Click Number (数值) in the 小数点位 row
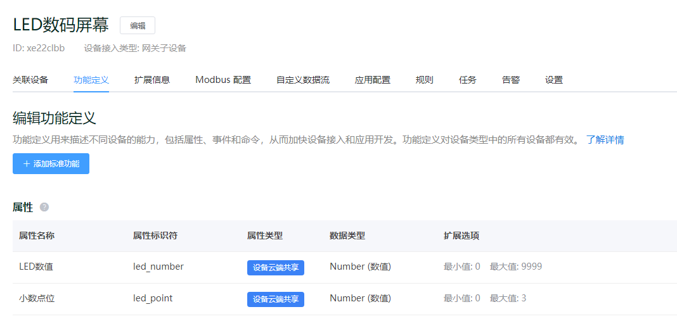Image resolution: width=677 pixels, height=333 pixels. 361,298
